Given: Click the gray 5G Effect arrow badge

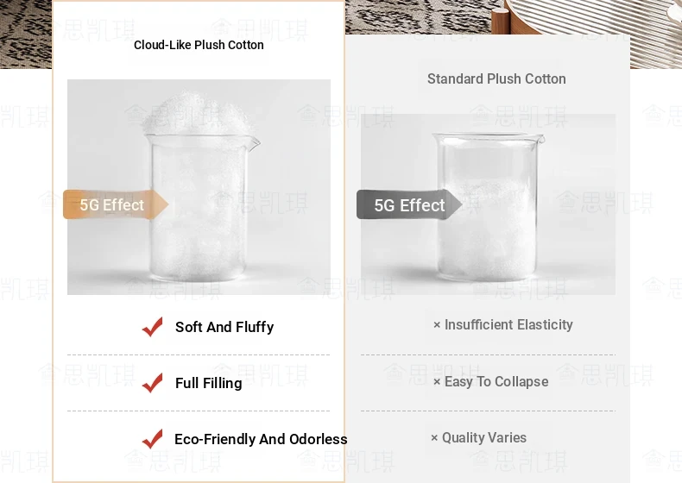Looking at the screenshot, I should click(x=409, y=204).
